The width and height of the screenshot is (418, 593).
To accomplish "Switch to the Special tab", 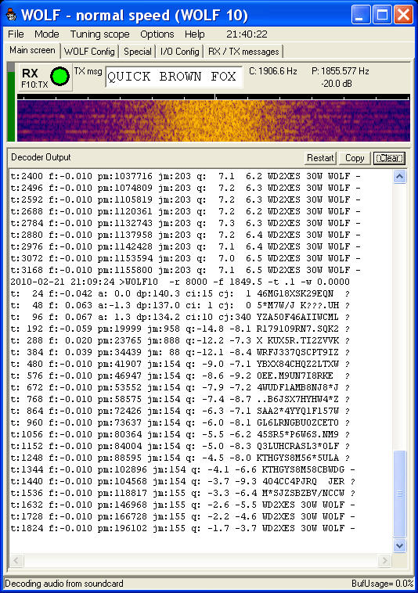I will pyautogui.click(x=137, y=52).
